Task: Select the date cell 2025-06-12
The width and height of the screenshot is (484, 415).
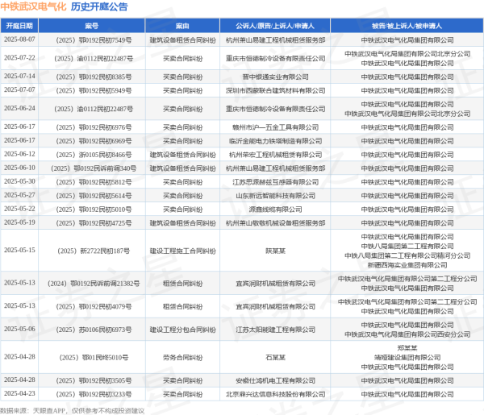Action: tap(19, 154)
